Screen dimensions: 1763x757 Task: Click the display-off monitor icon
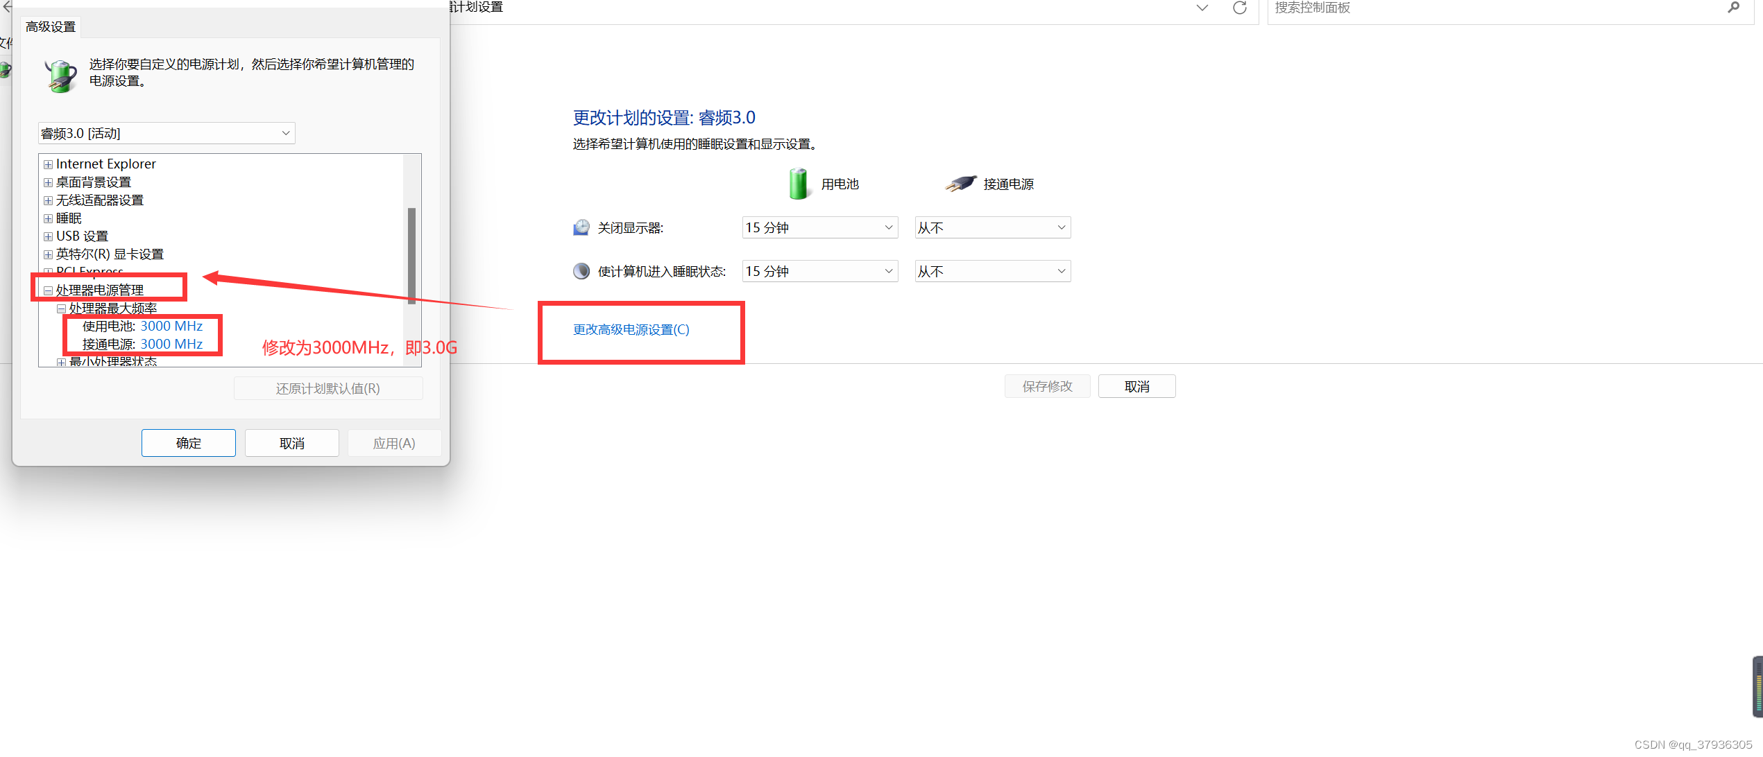coord(581,227)
